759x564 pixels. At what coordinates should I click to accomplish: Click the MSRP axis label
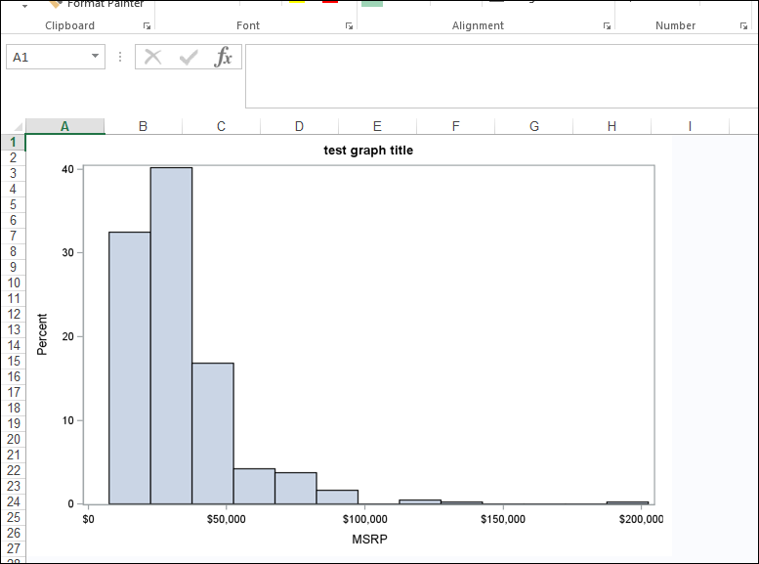tap(369, 540)
